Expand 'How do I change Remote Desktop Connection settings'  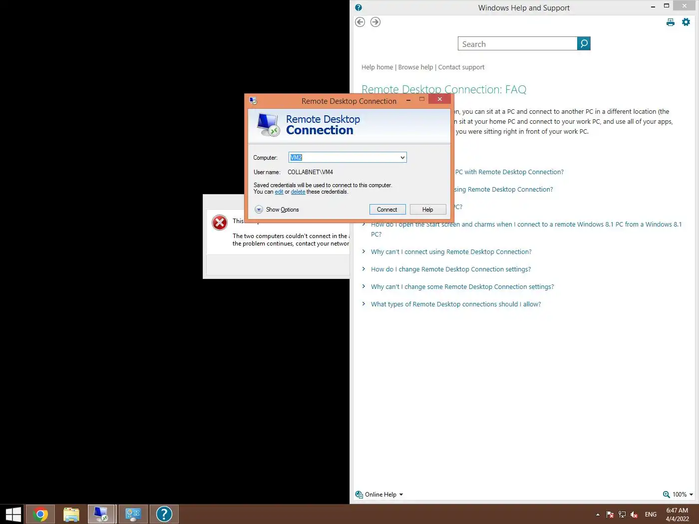click(451, 269)
